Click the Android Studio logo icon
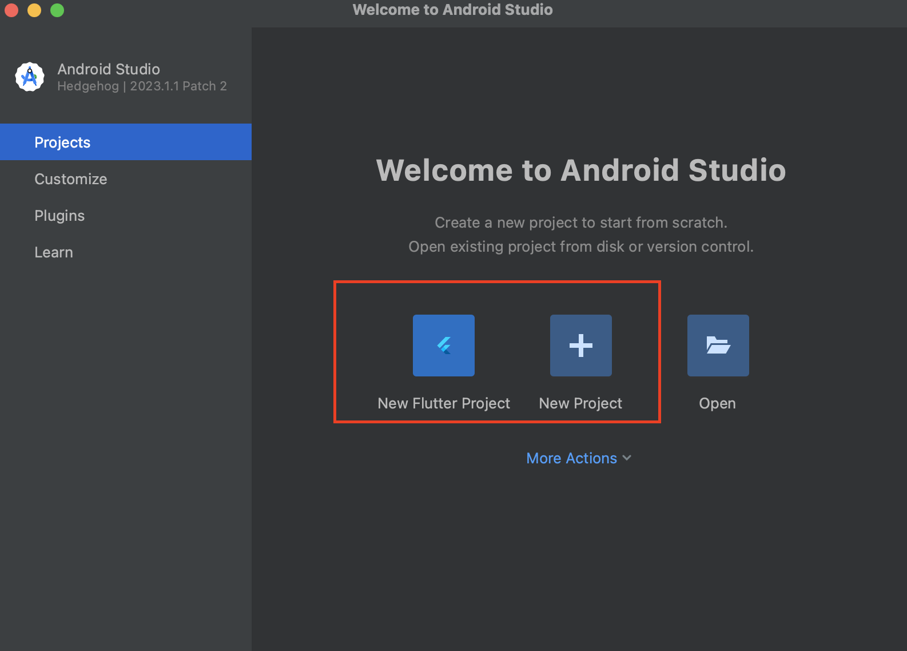This screenshot has width=907, height=651. 30,77
